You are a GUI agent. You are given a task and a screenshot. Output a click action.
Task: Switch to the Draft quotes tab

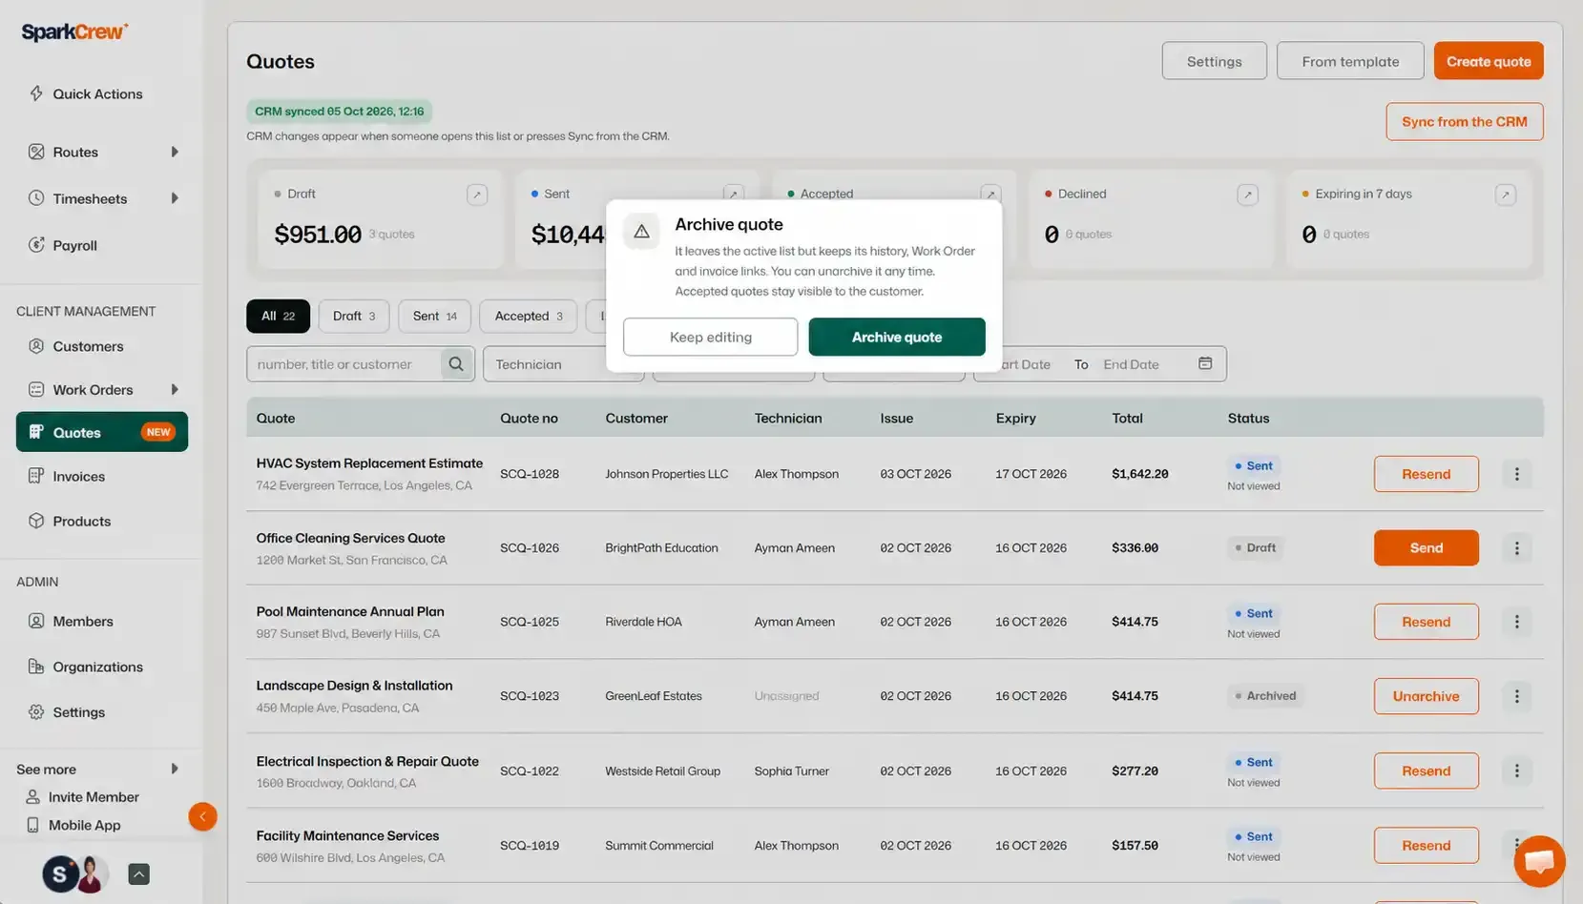click(x=354, y=316)
